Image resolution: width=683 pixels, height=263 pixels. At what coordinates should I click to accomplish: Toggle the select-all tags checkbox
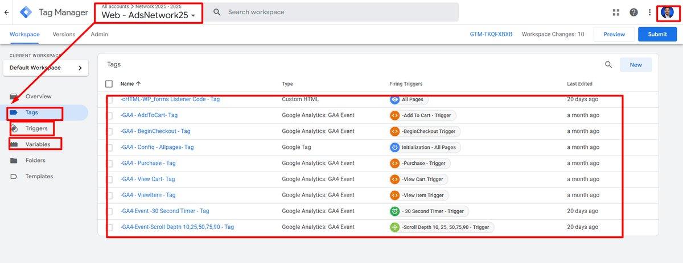pos(109,84)
